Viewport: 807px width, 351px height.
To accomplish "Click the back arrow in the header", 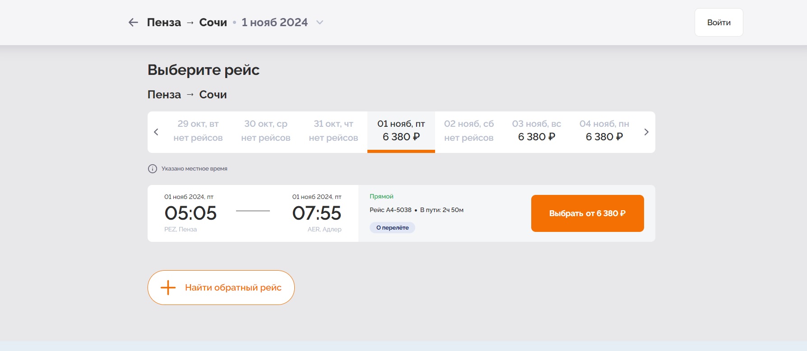I will [133, 23].
